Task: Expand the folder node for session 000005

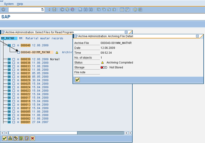Action: 9,112
